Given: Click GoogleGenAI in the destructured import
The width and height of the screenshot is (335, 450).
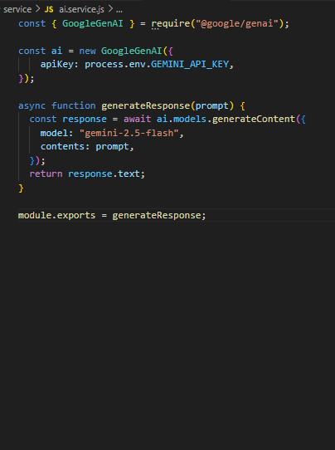Looking at the screenshot, I should pyautogui.click(x=93, y=23).
